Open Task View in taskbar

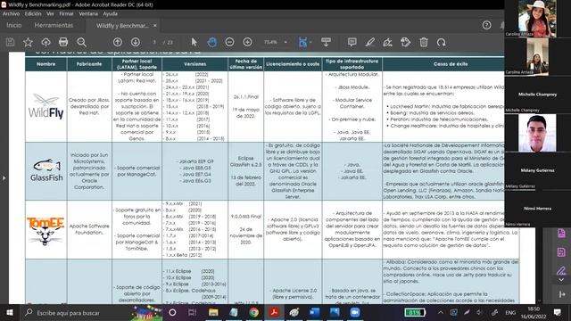coord(193,313)
